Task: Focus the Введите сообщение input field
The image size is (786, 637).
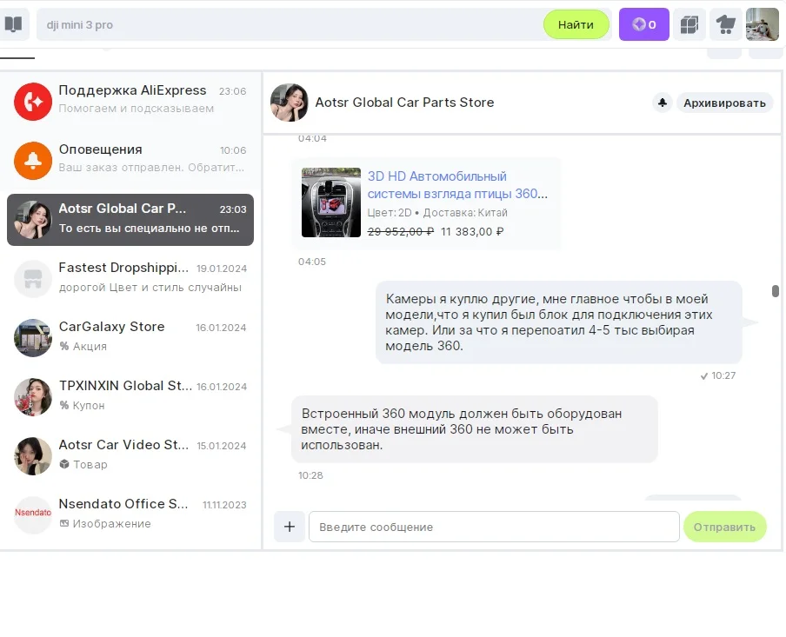Action: coord(494,527)
